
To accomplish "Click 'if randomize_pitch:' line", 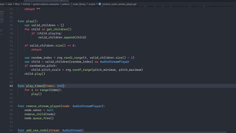I will pos(41,66).
